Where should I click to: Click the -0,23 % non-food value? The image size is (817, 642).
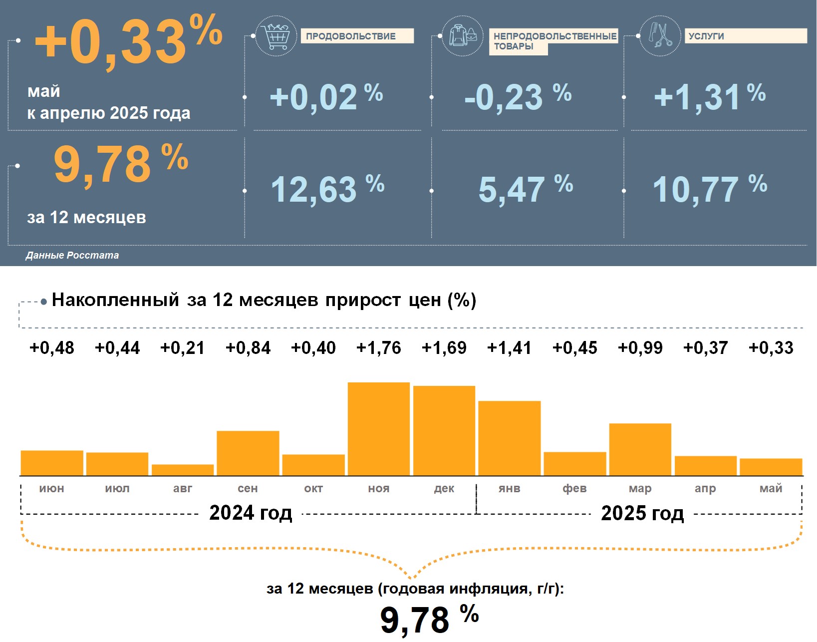(518, 96)
